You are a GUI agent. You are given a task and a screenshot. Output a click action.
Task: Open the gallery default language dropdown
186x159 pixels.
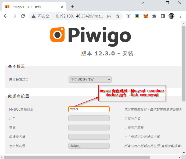coord(90,80)
